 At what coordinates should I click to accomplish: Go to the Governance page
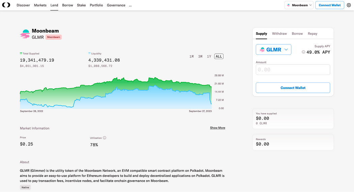click(116, 5)
